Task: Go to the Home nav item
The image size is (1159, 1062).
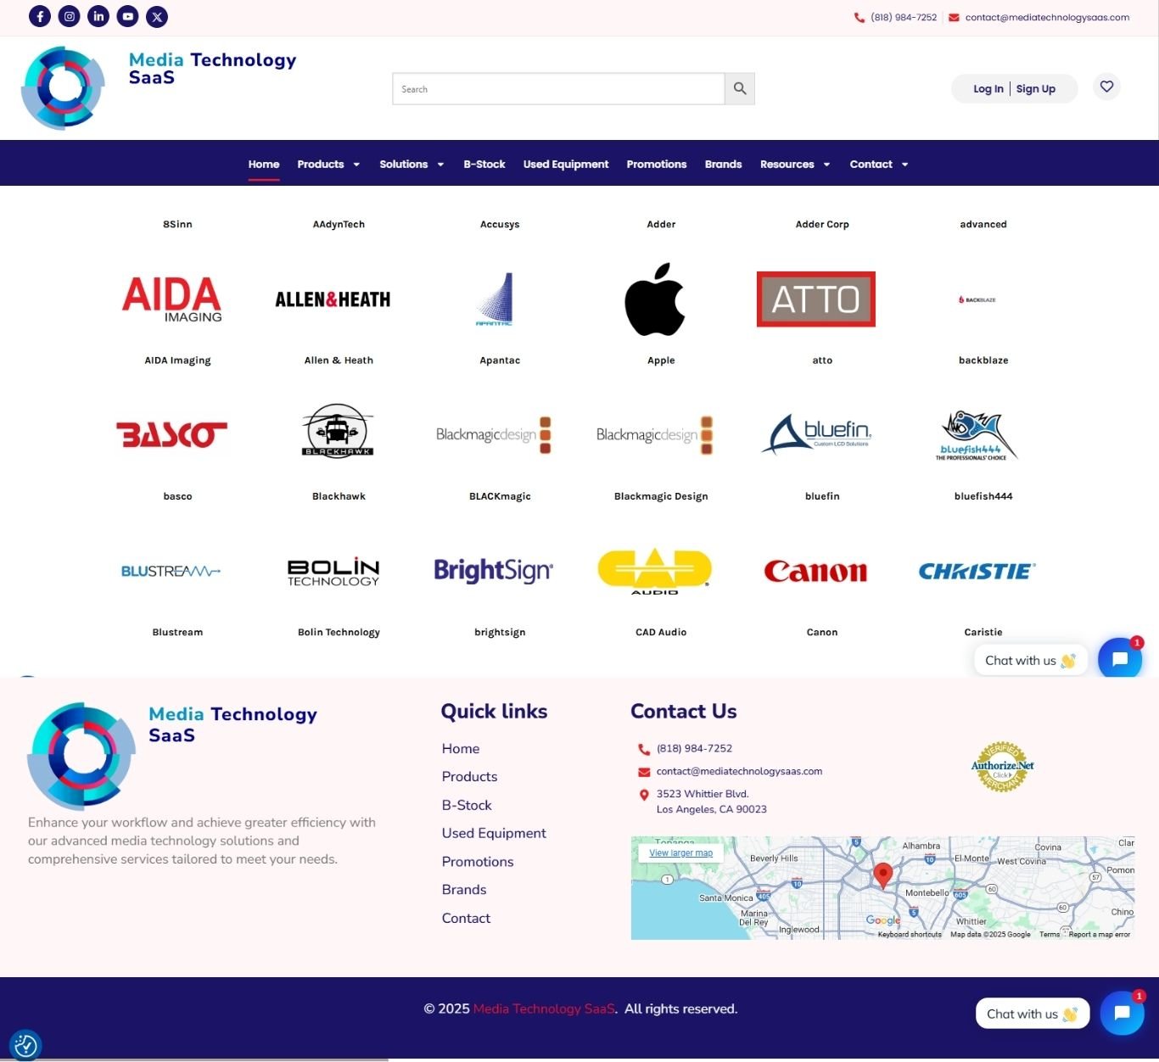Action: [x=264, y=165]
